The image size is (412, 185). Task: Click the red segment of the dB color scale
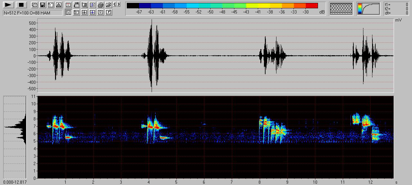point(312,5)
